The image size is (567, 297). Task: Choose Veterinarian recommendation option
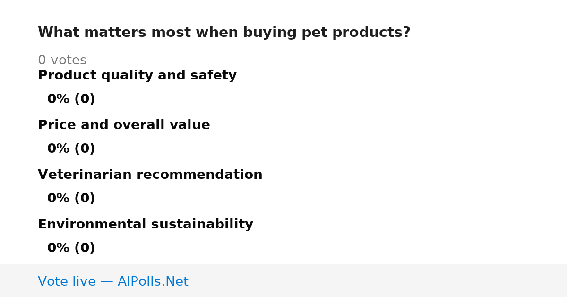coord(150,175)
